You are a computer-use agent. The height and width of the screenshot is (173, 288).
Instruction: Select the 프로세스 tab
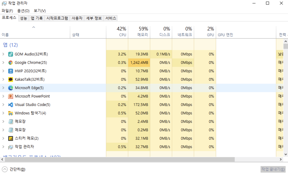[x=9, y=18]
